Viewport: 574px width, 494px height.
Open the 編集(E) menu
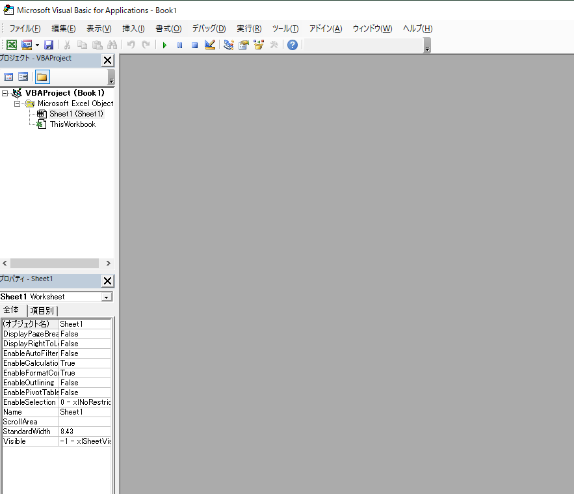[x=63, y=29]
